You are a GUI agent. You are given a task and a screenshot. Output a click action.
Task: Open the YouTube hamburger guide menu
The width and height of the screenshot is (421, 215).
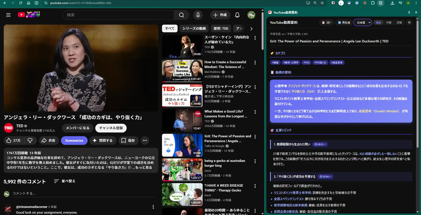[8, 15]
